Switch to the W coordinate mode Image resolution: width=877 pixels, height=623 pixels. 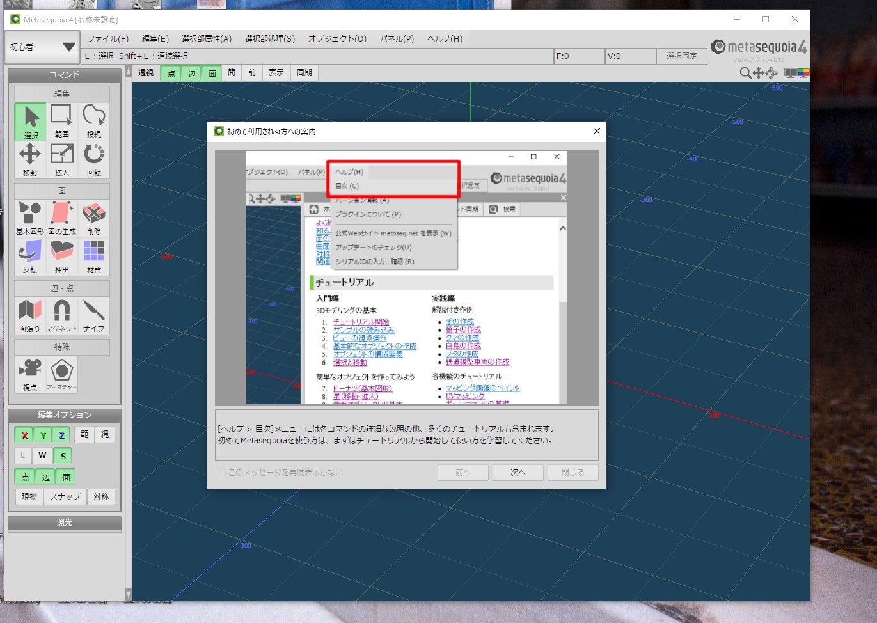coord(42,455)
